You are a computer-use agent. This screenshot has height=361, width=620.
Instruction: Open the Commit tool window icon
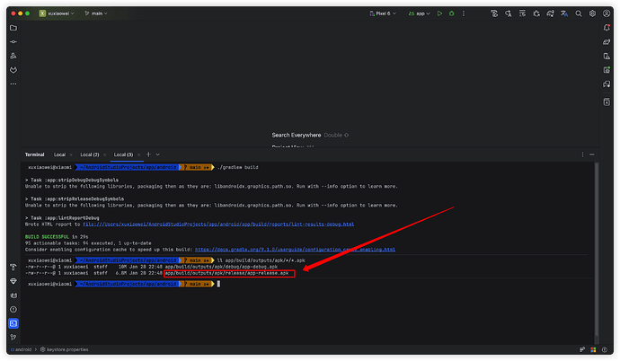[x=13, y=42]
